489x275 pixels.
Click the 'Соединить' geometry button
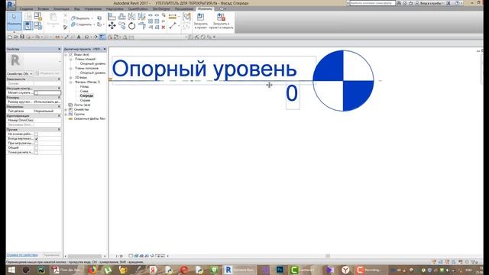pyautogui.click(x=83, y=24)
